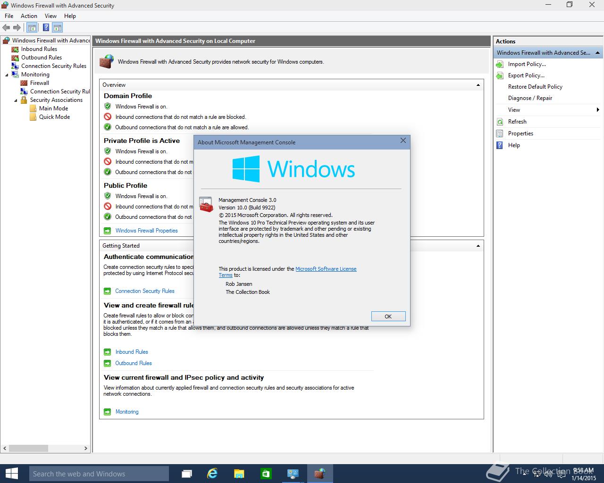Click the Back arrow in the toolbar
604x483 pixels.
(x=6, y=28)
